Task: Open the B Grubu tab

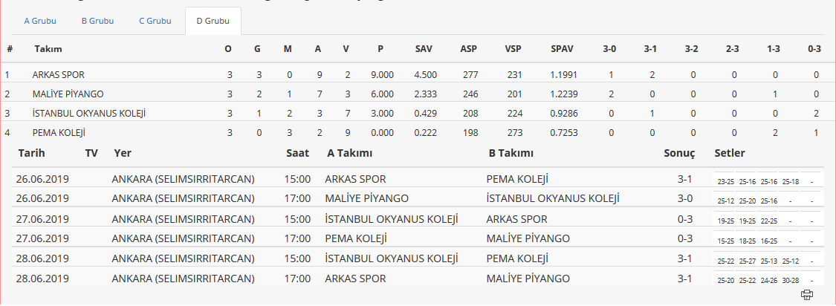Action: pos(97,22)
